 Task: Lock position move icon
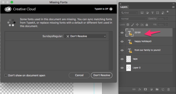(137, 25)
